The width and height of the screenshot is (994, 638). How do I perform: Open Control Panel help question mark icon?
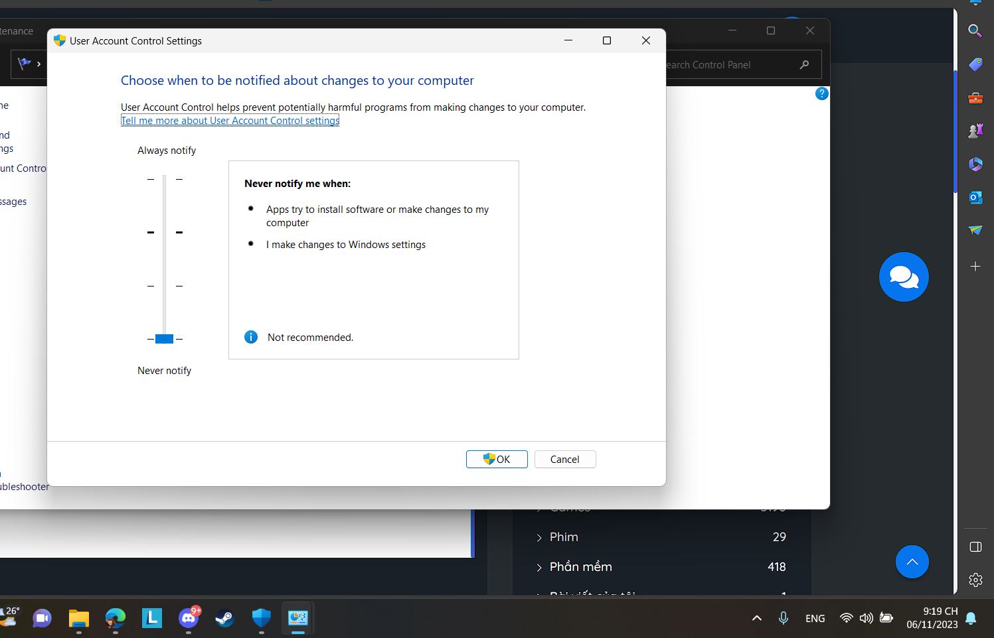(821, 94)
